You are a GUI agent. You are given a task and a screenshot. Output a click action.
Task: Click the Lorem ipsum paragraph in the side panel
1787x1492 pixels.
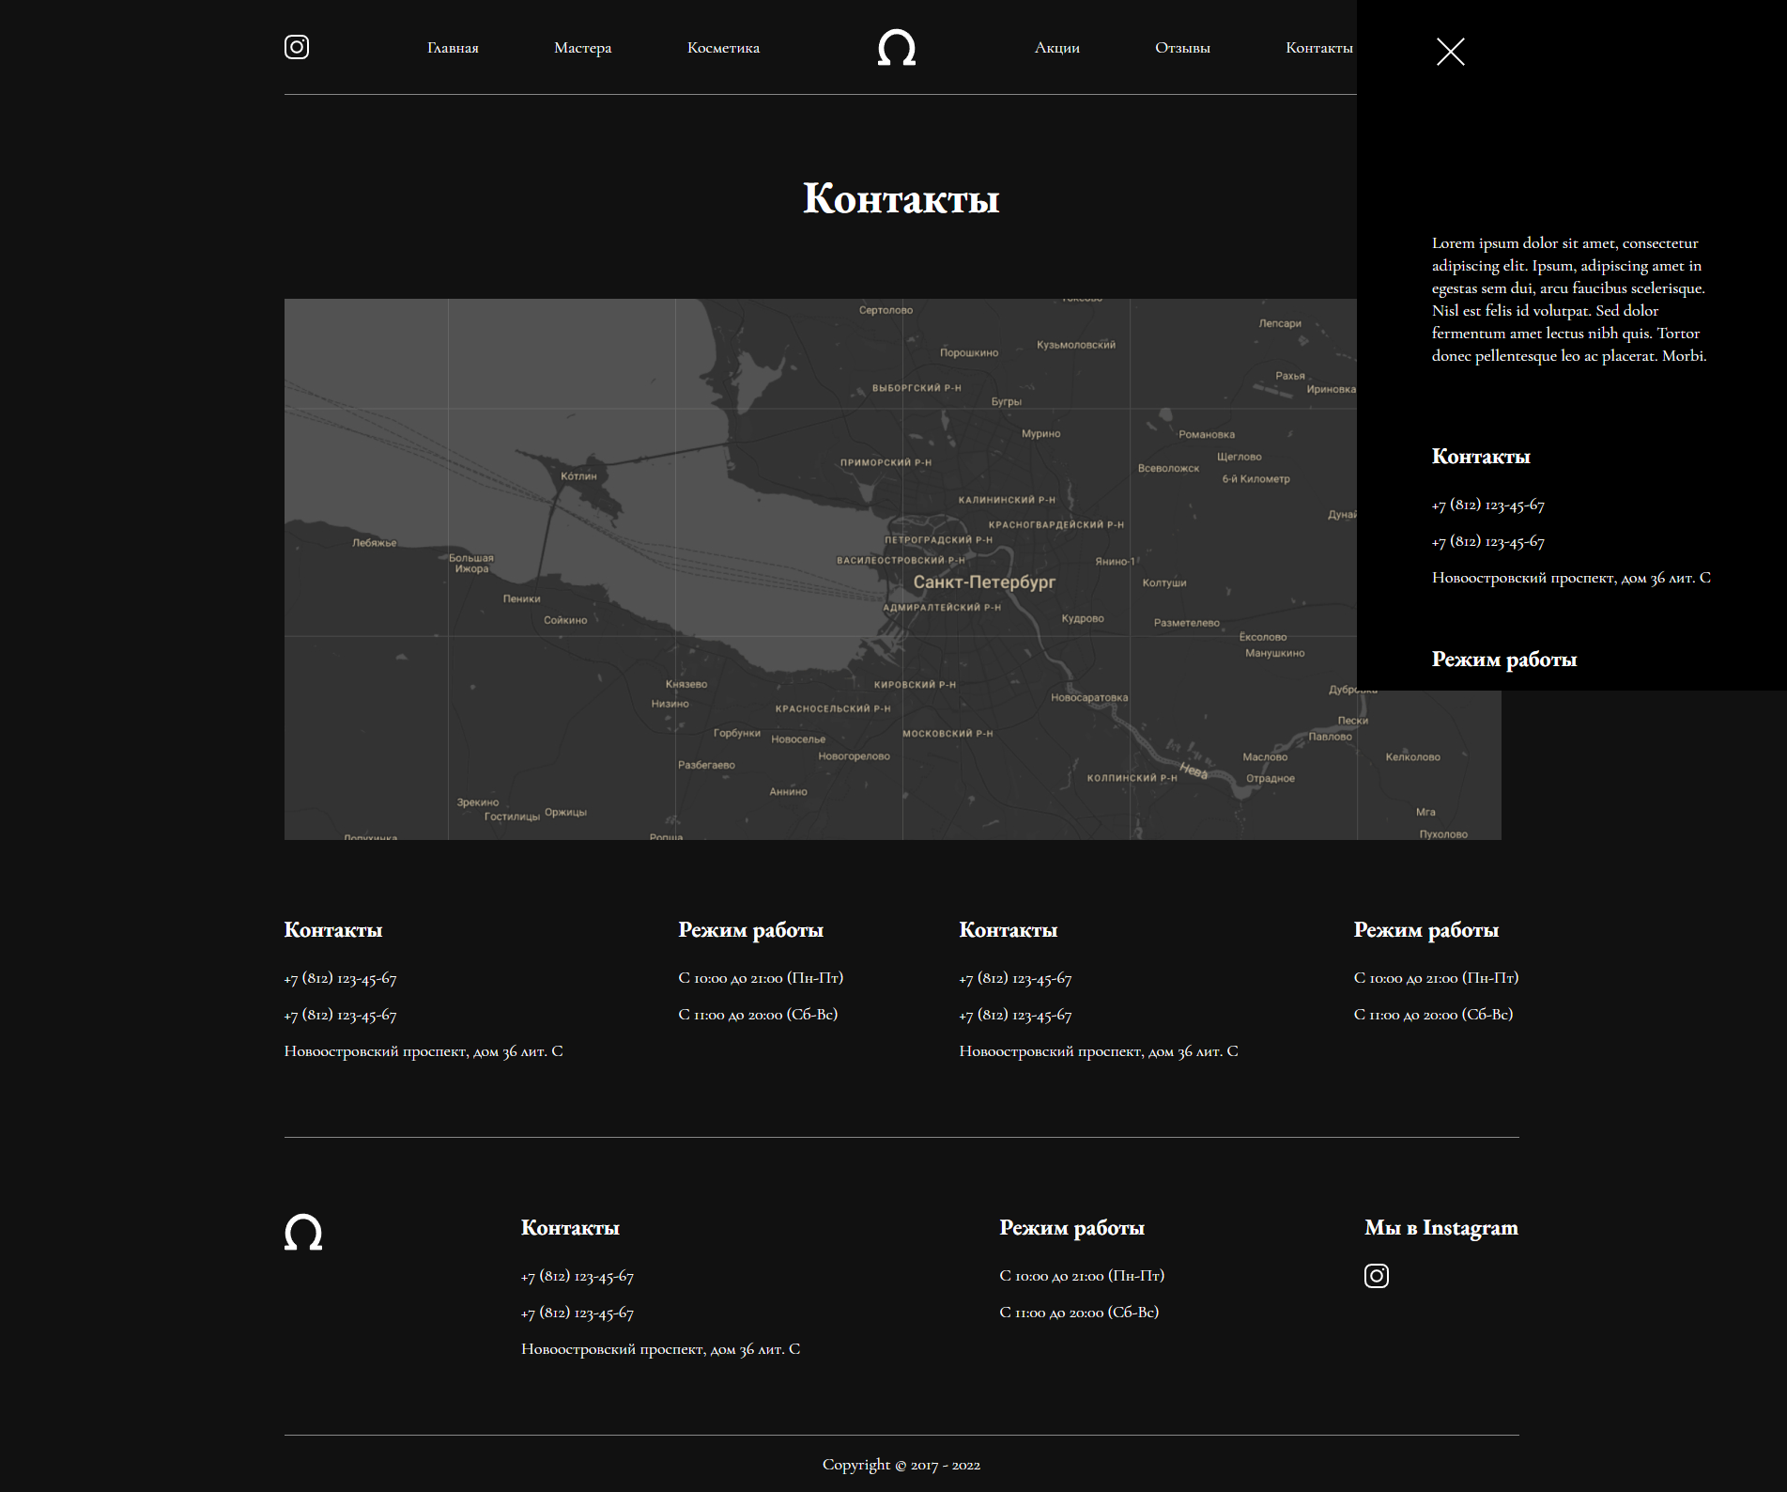(x=1569, y=300)
